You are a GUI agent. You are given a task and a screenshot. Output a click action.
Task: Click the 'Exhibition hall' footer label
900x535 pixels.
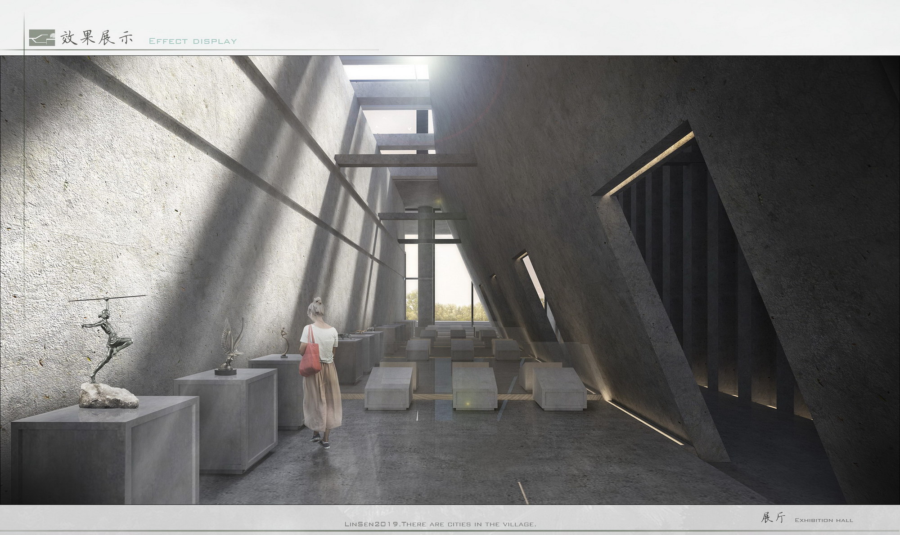tap(823, 520)
